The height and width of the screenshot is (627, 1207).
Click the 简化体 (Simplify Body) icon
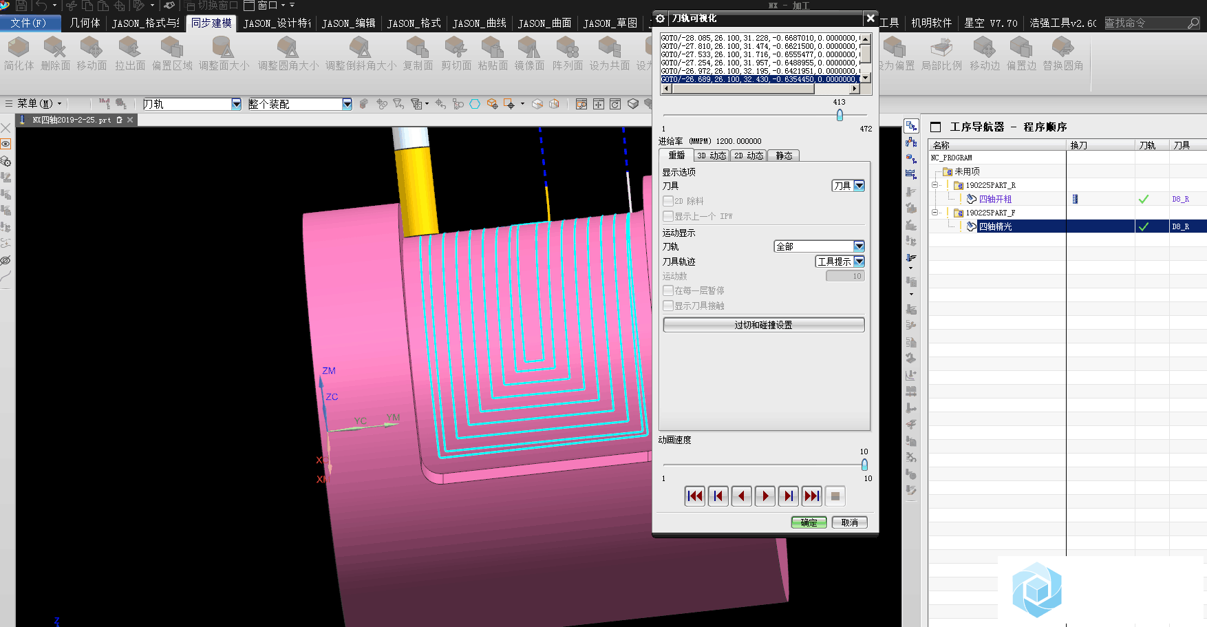(x=19, y=47)
